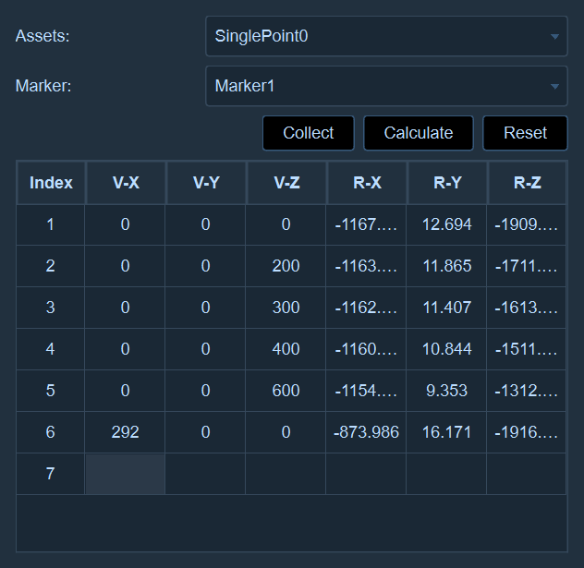Select the Index column header
This screenshot has width=584, height=568.
tap(51, 183)
